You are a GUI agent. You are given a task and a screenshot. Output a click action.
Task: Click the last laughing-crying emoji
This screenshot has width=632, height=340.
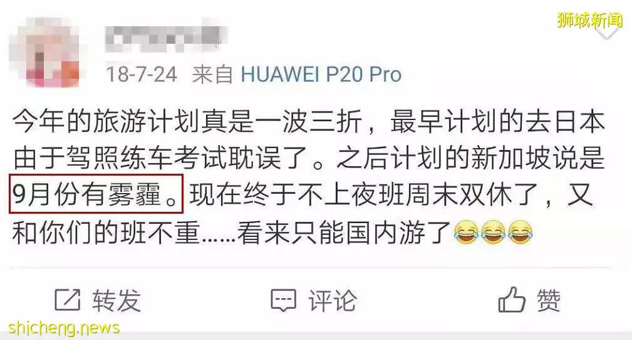tap(521, 232)
